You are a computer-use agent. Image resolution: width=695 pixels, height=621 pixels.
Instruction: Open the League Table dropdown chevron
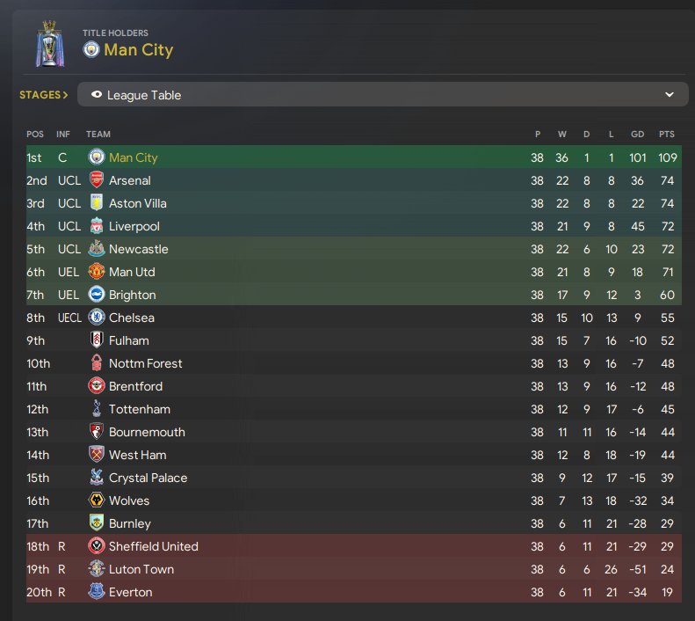[x=670, y=94]
